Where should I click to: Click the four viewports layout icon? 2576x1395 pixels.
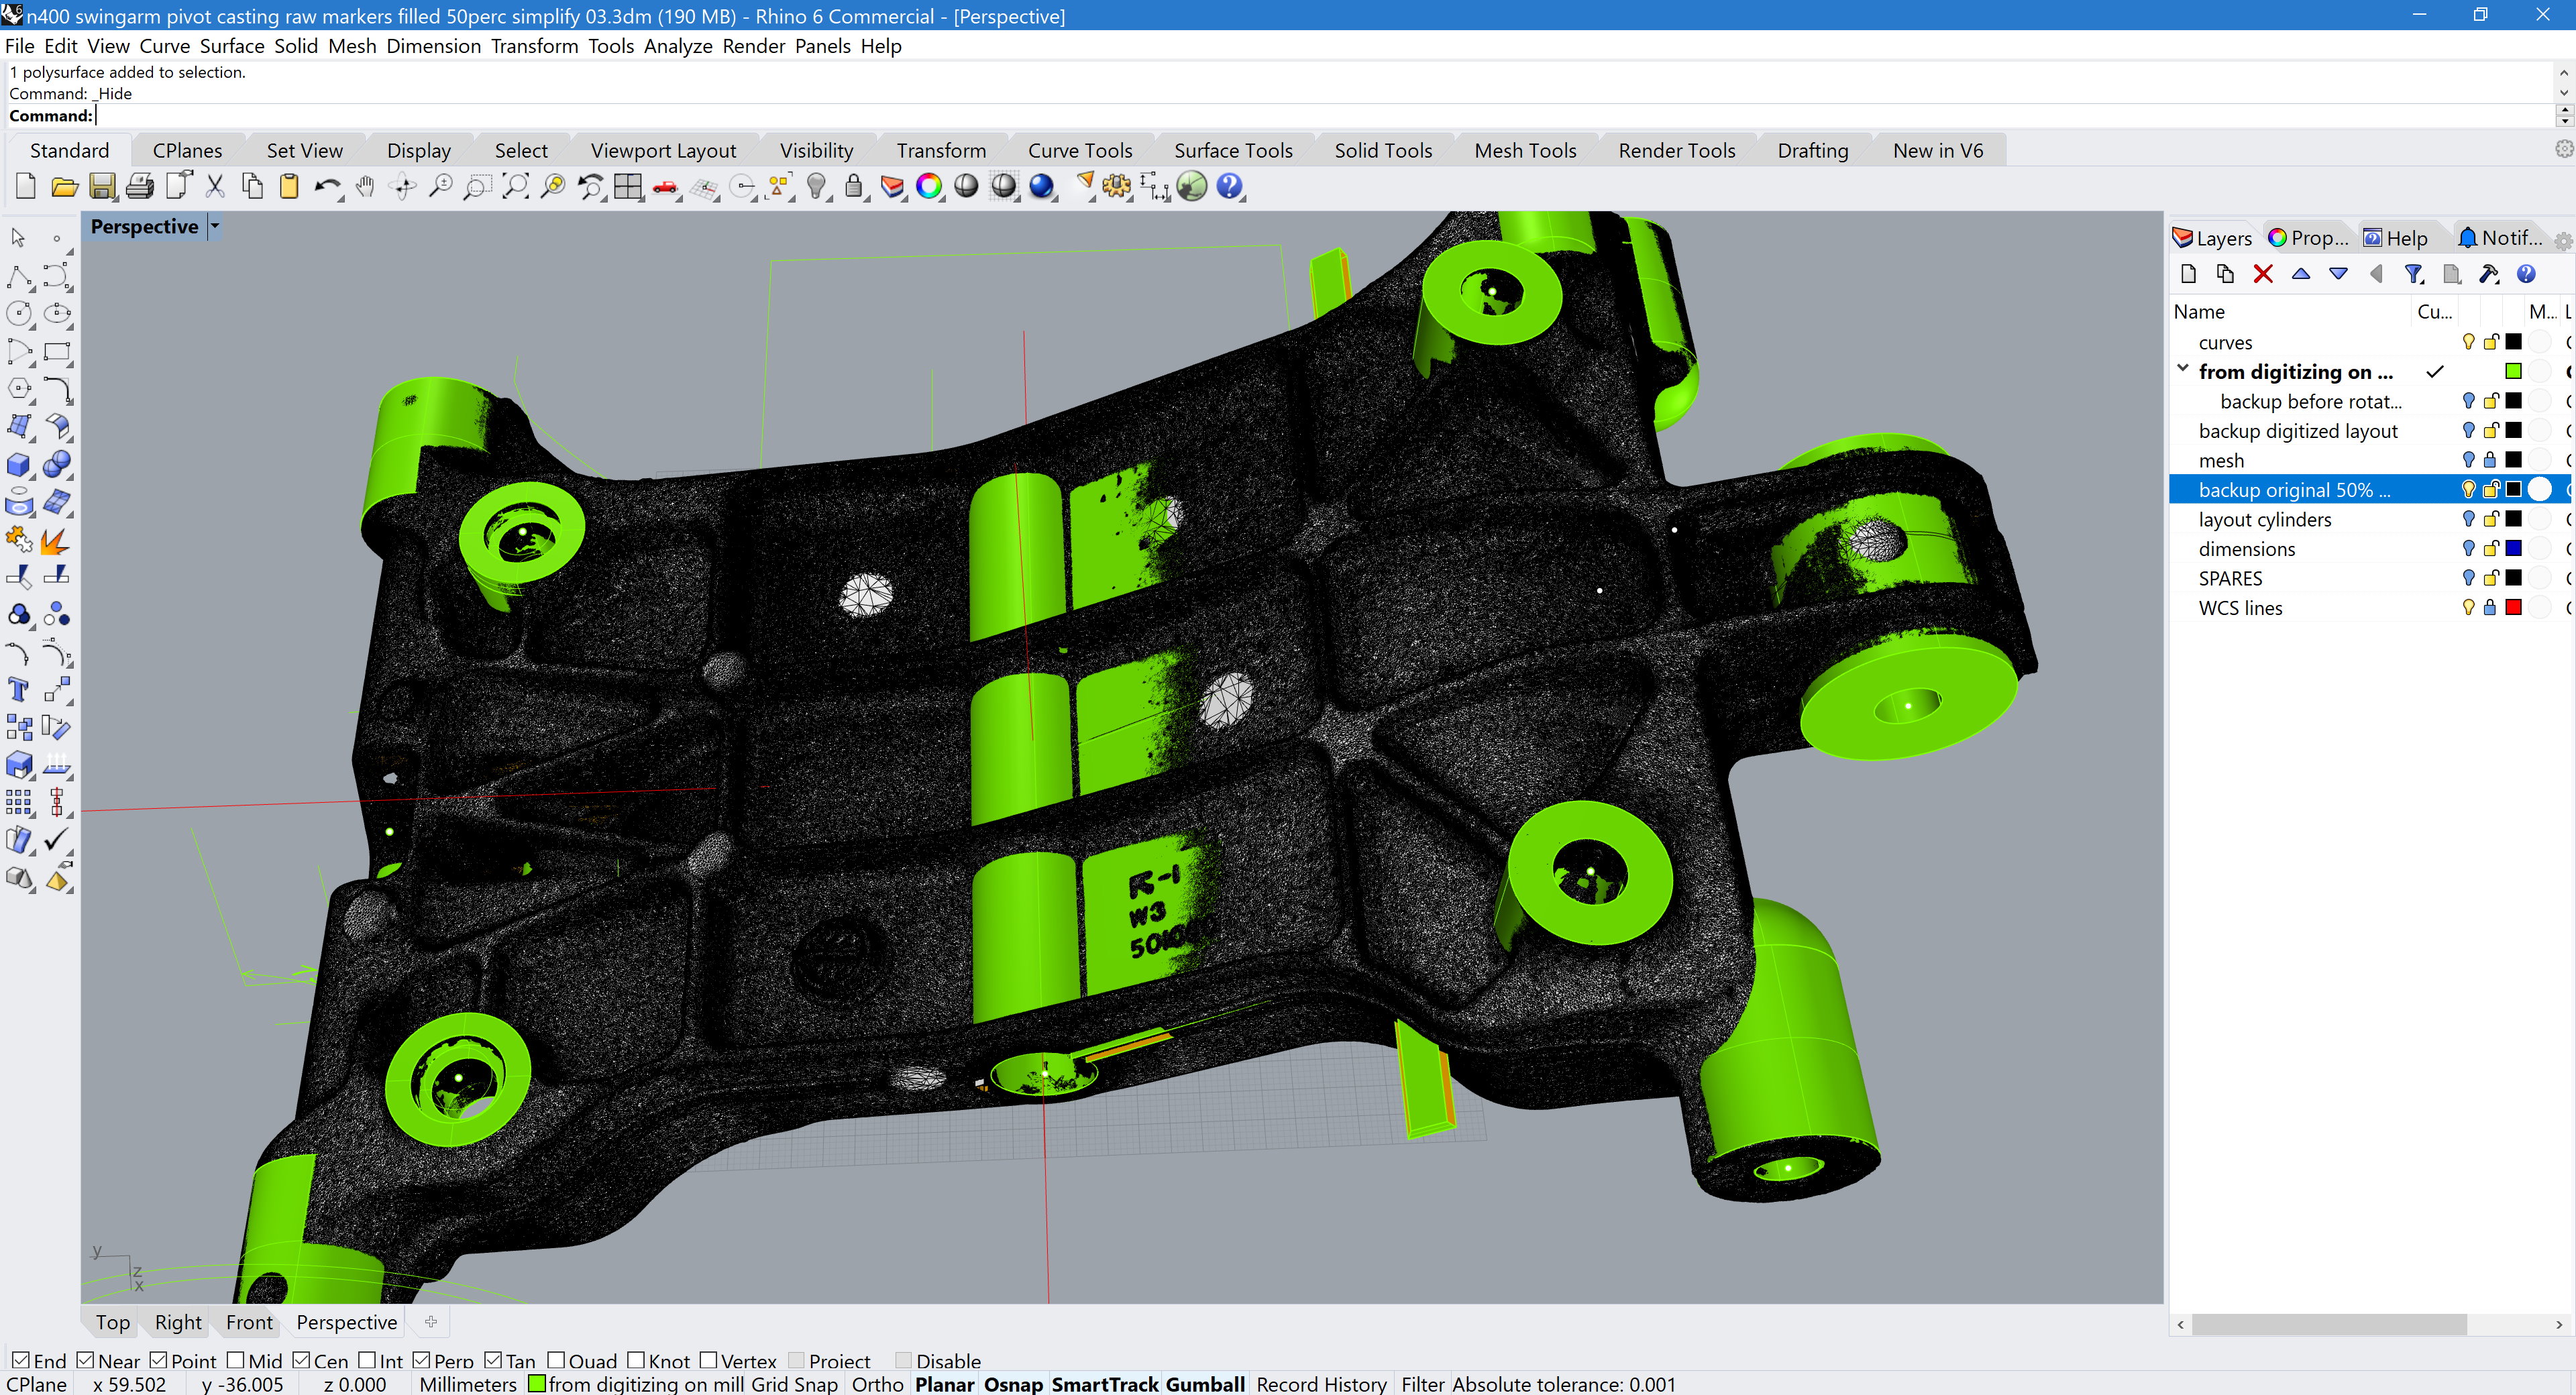click(629, 186)
